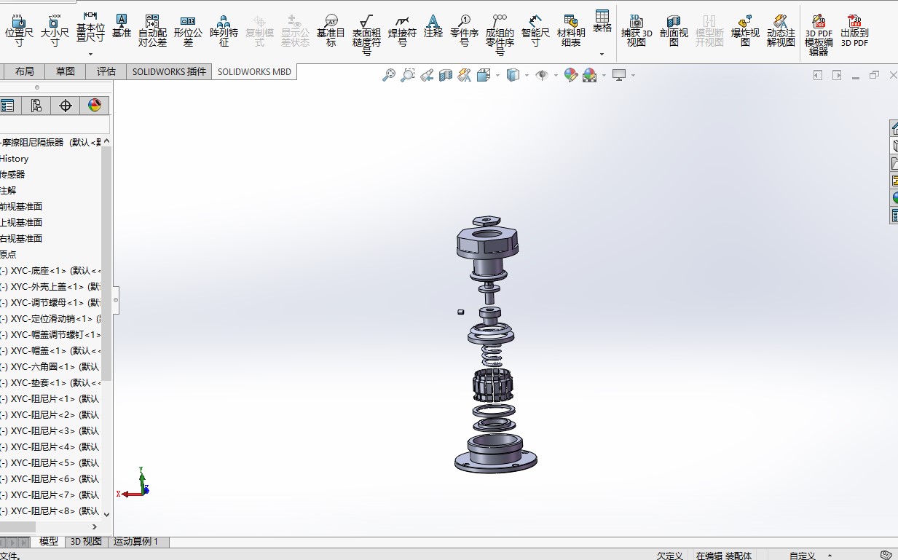Open the ConfigurationManager panel tab
Viewport: 898px width, 560px height.
click(36, 106)
